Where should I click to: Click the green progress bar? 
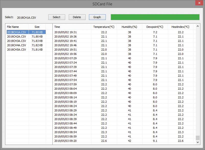click(x=155, y=17)
